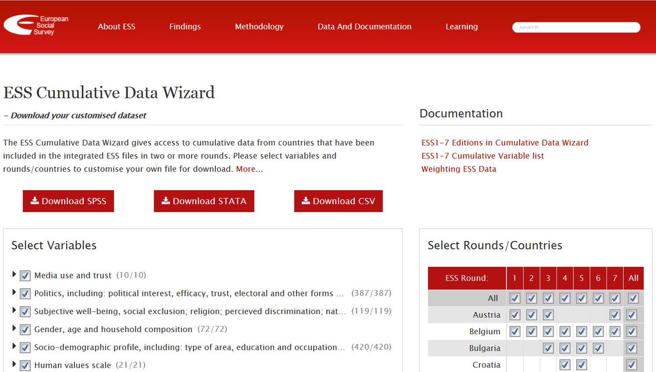This screenshot has width=656, height=372.
Task: Open the Weighting ESS Data link
Action: pos(459,169)
